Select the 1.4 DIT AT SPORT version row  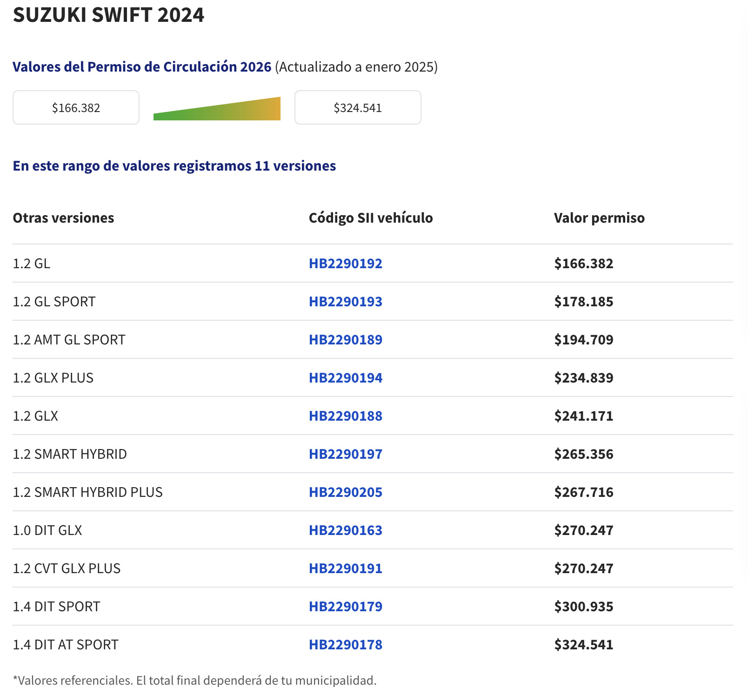(x=66, y=645)
